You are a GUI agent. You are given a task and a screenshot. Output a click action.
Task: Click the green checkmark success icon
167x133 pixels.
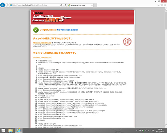[x=36, y=30]
